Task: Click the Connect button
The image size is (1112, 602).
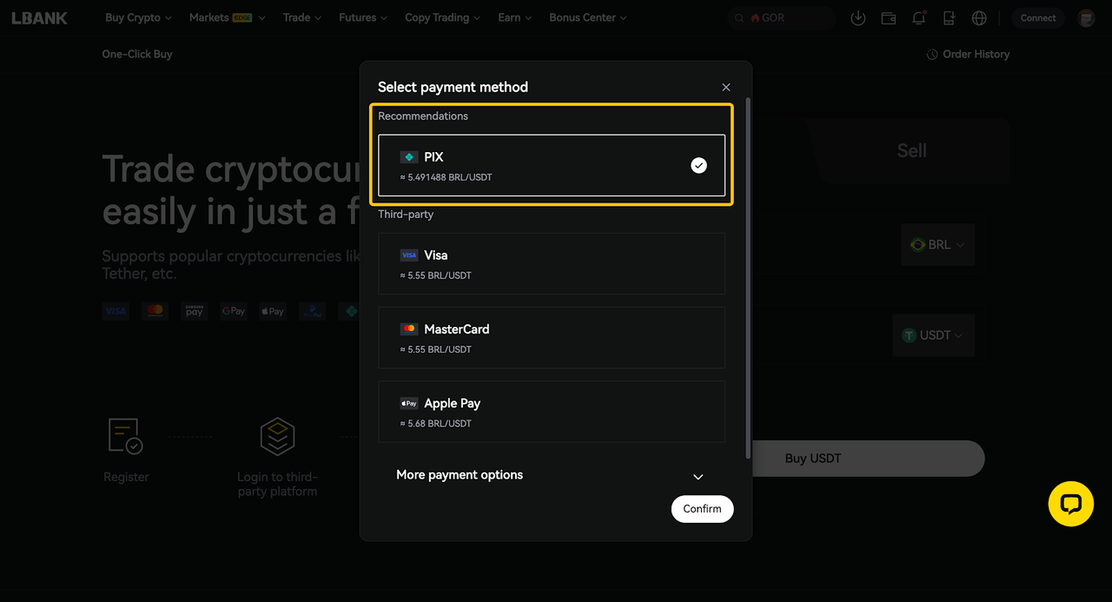Action: (1038, 17)
